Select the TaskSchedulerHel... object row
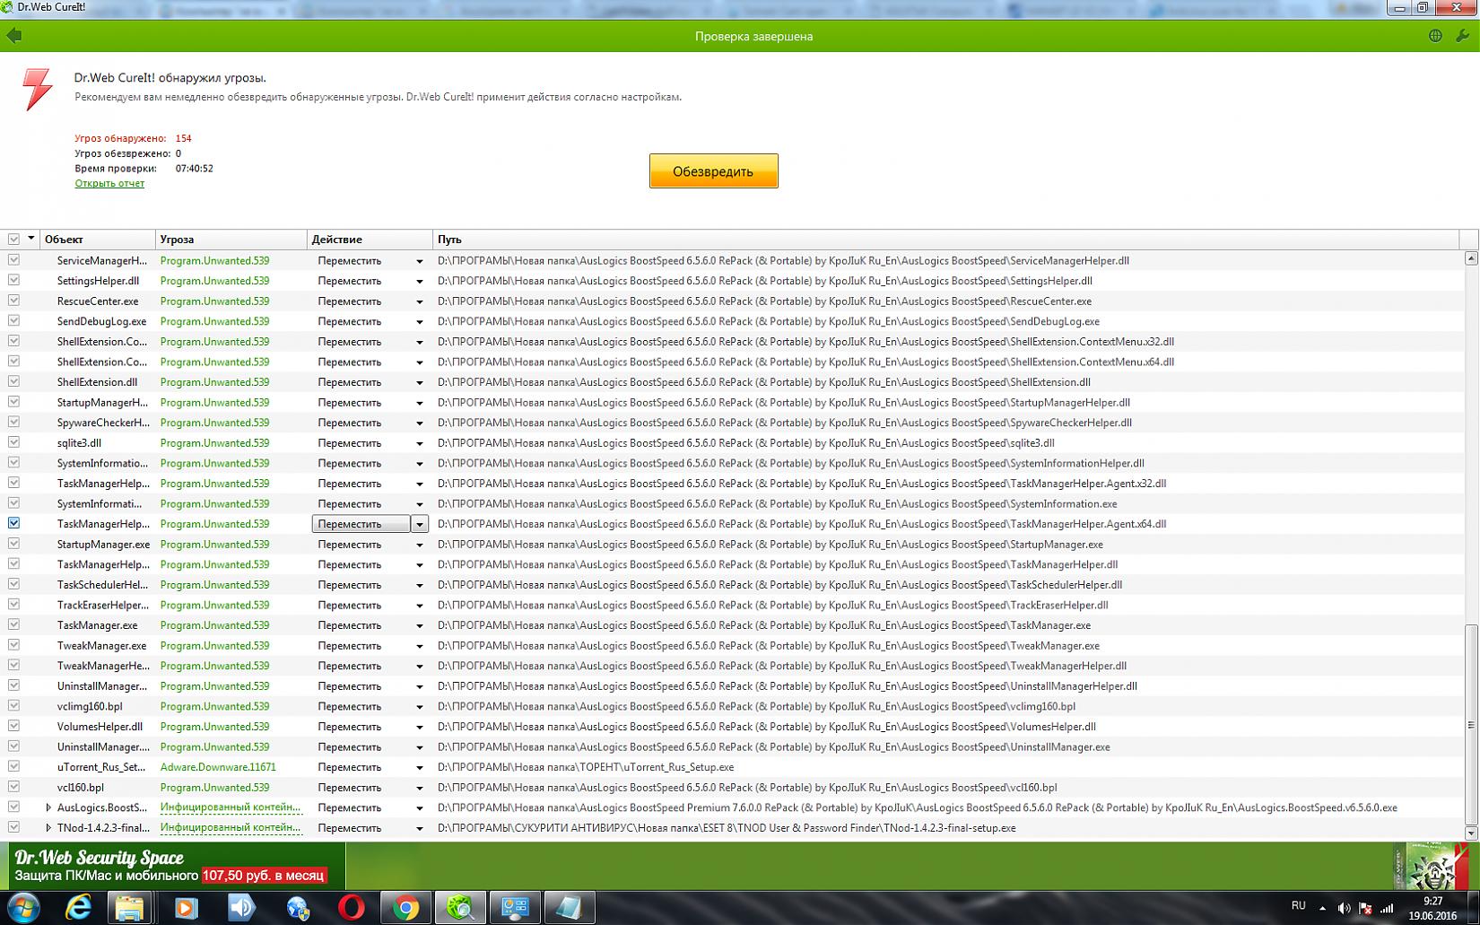Image resolution: width=1480 pixels, height=925 pixels. (x=103, y=585)
